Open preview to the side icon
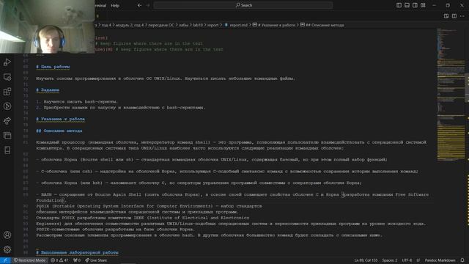This screenshot has height=264, width=469. point(446,16)
